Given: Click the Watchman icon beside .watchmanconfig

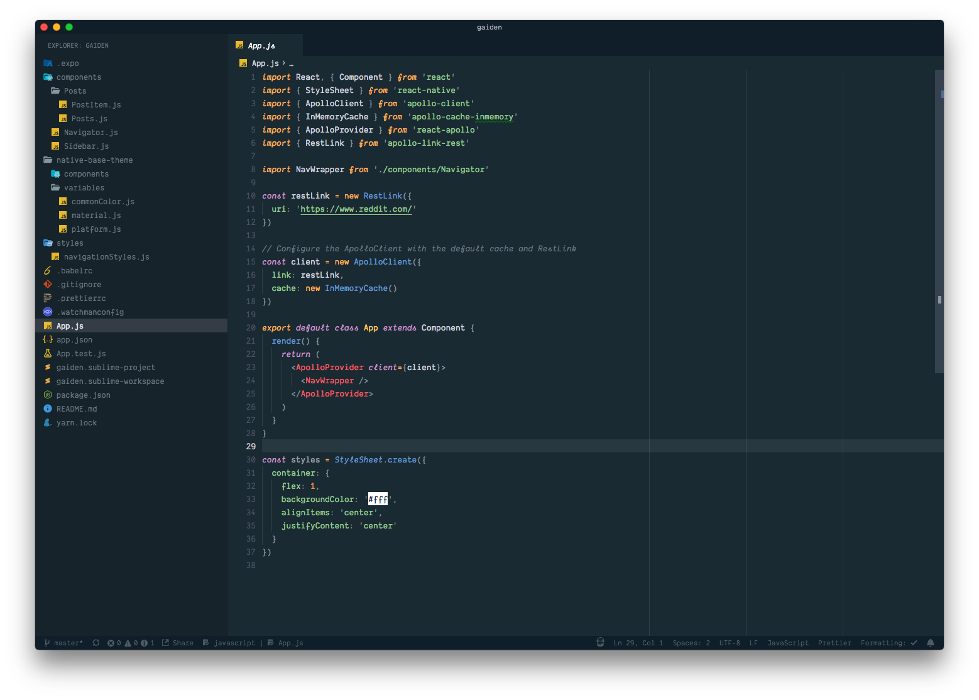Looking at the screenshot, I should (x=48, y=312).
